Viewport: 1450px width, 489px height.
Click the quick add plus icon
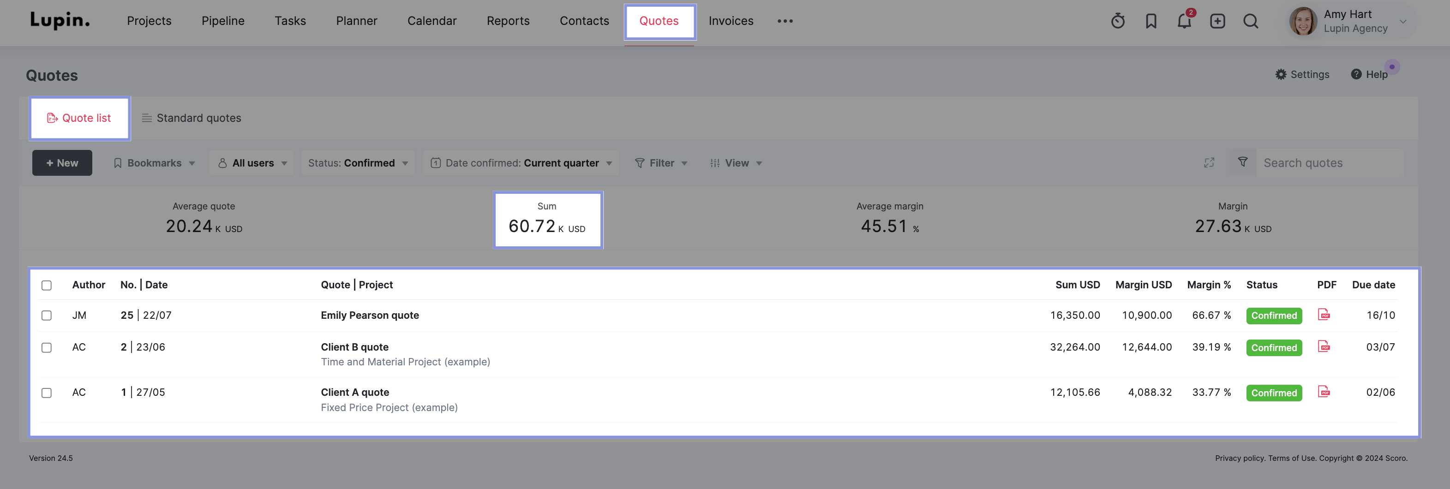click(x=1217, y=21)
